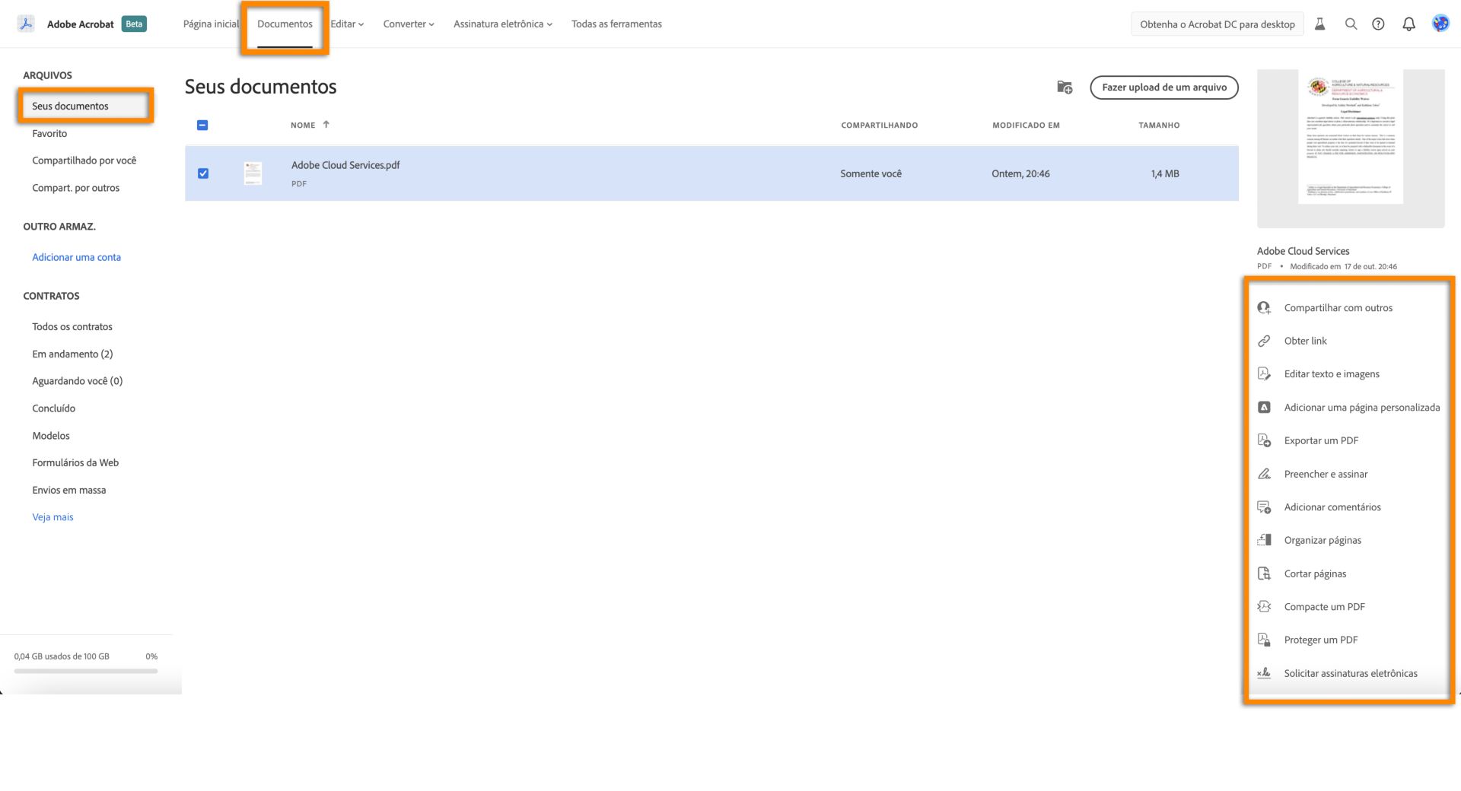Open Todas as ferramentas
The image size is (1461, 791).
pyautogui.click(x=616, y=24)
